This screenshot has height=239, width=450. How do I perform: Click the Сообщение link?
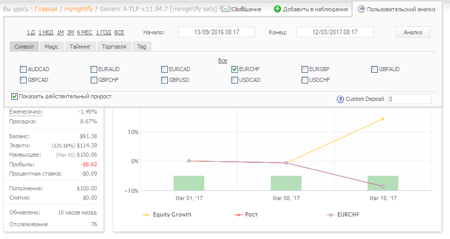[x=247, y=10]
